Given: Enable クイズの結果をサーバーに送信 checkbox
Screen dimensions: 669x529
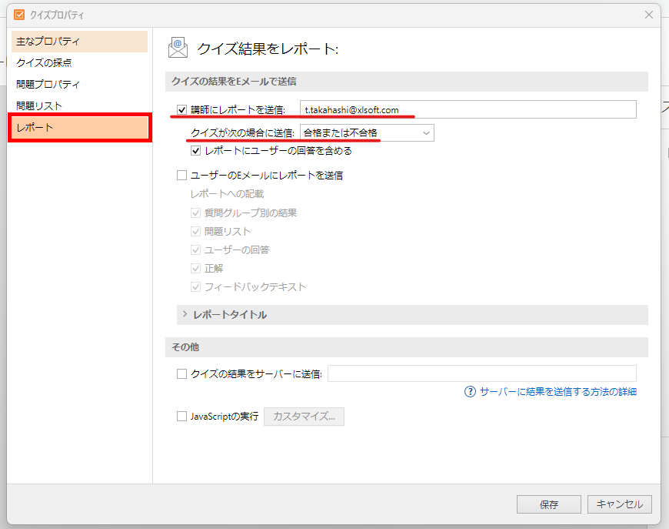Looking at the screenshot, I should point(182,374).
